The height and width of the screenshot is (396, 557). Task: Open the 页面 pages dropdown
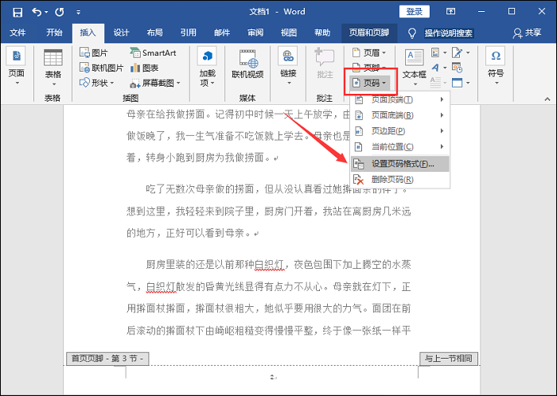pos(17,67)
